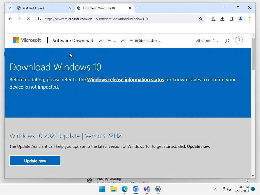Close the Download Windows 10 tab
This screenshot has width=260, height=195.
[130, 8]
